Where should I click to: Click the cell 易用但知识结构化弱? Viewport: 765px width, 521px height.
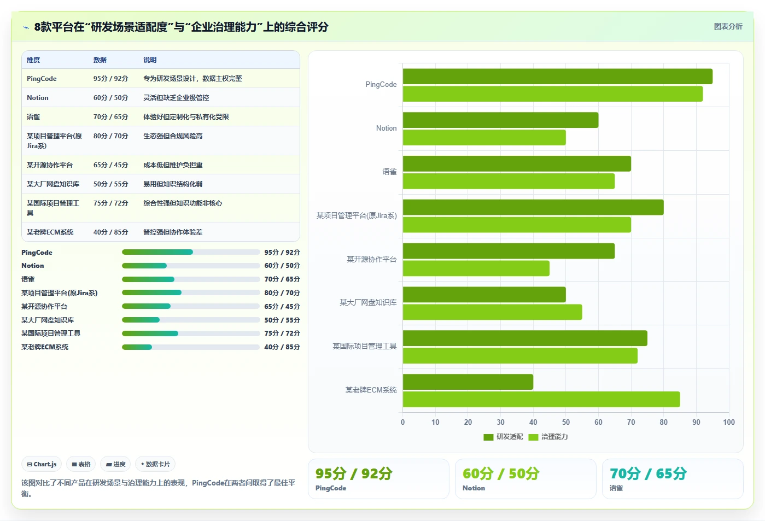tap(173, 184)
